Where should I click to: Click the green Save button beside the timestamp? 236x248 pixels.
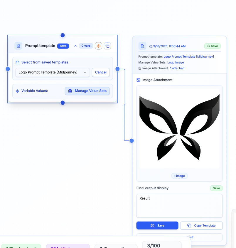tap(212, 46)
